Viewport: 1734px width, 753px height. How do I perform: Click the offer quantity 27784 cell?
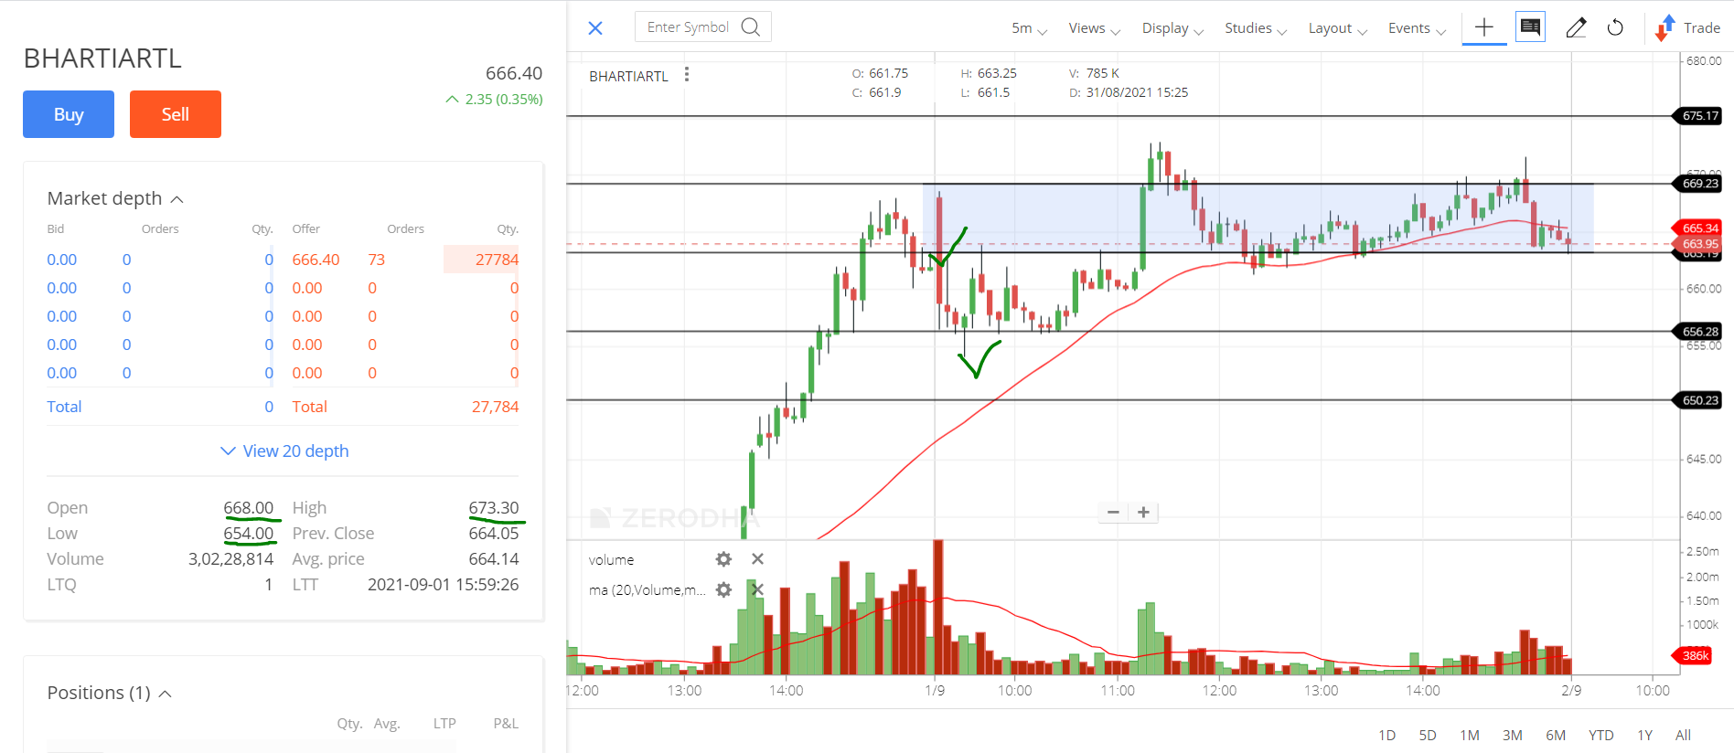click(481, 260)
